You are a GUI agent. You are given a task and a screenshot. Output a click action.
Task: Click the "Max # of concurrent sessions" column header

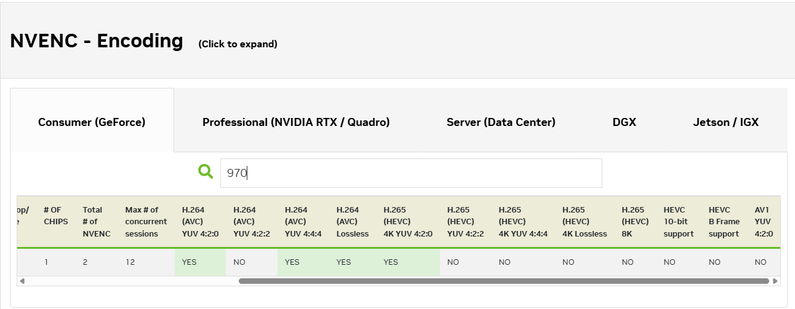(x=146, y=222)
